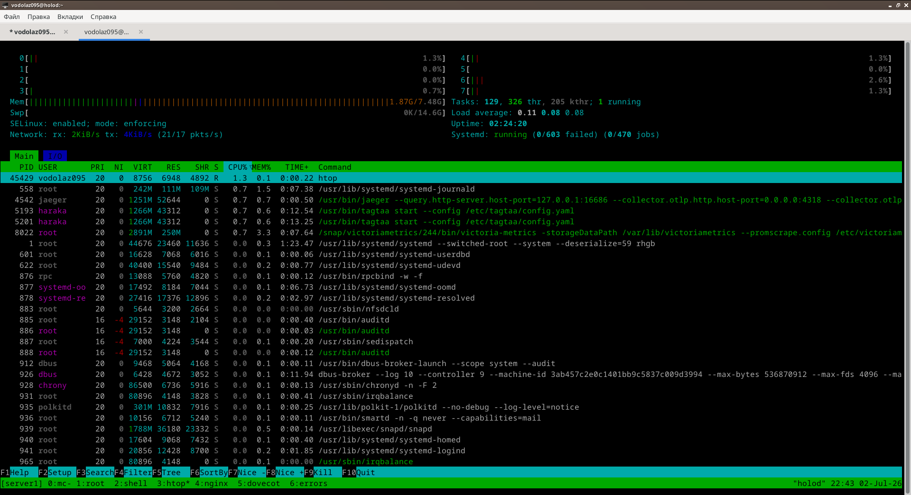
Task: Click the Mem usage meter bar
Action: tap(228, 101)
